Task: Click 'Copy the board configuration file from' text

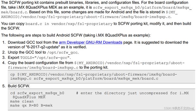Action: click(40, 63)
